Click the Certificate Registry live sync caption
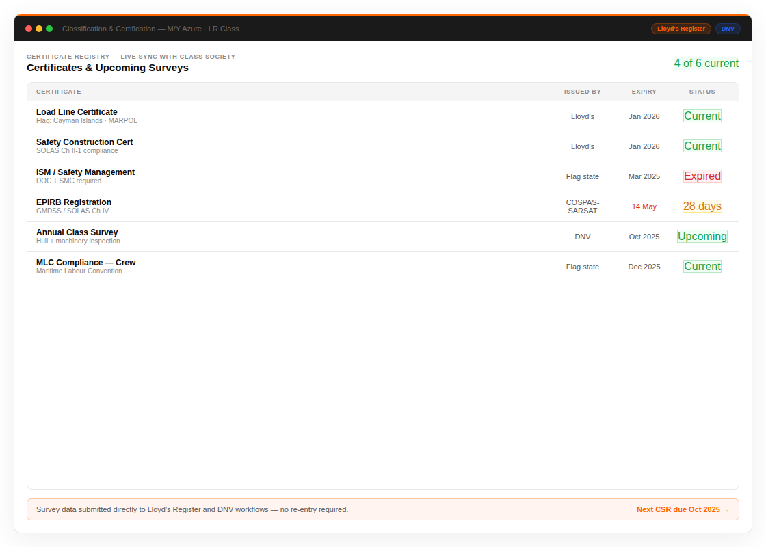This screenshot has width=766, height=547. click(x=131, y=57)
